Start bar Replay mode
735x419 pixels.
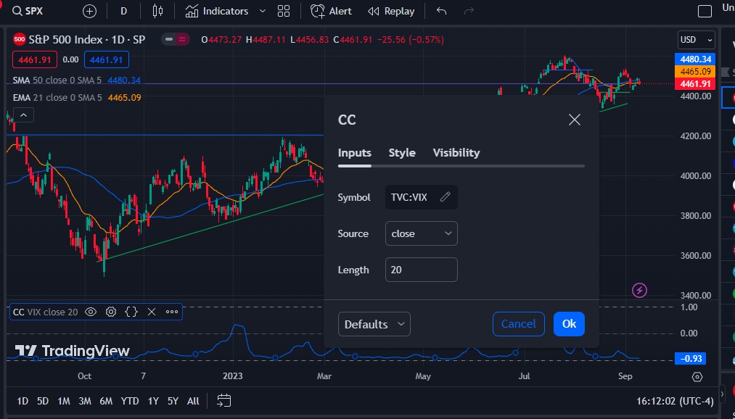click(391, 11)
